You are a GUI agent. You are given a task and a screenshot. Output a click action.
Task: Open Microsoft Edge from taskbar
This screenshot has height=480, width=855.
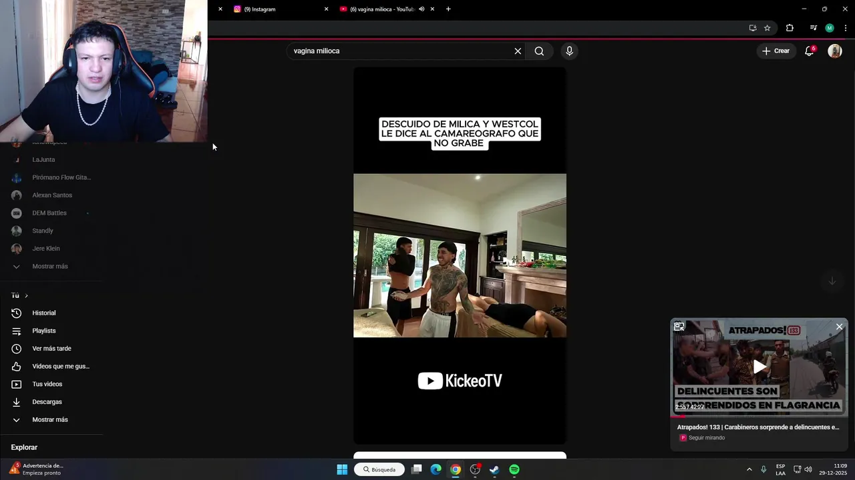tap(436, 469)
